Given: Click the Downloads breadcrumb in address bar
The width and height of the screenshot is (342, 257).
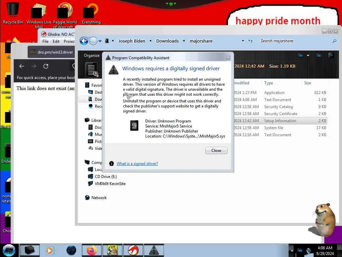Looking at the screenshot, I should (x=167, y=41).
